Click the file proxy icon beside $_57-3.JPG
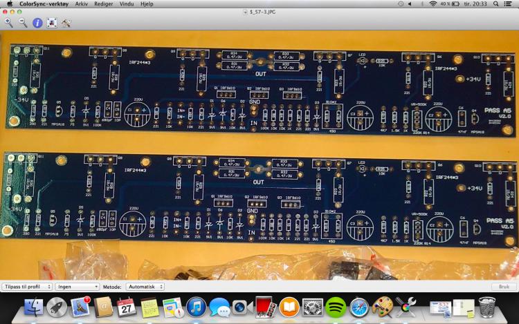The width and height of the screenshot is (519, 324). coord(245,12)
